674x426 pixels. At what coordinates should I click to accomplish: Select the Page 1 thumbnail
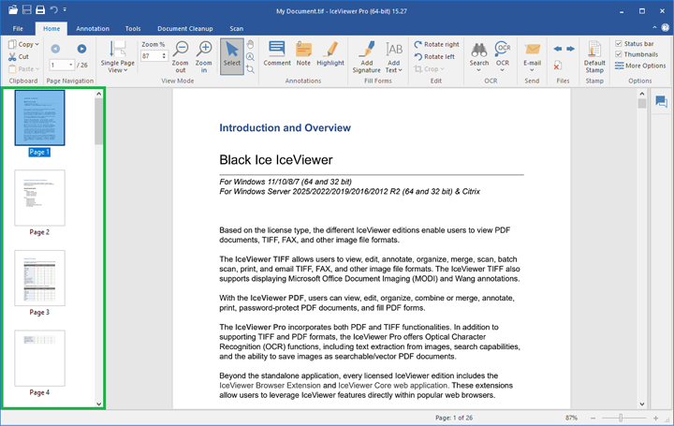39,118
